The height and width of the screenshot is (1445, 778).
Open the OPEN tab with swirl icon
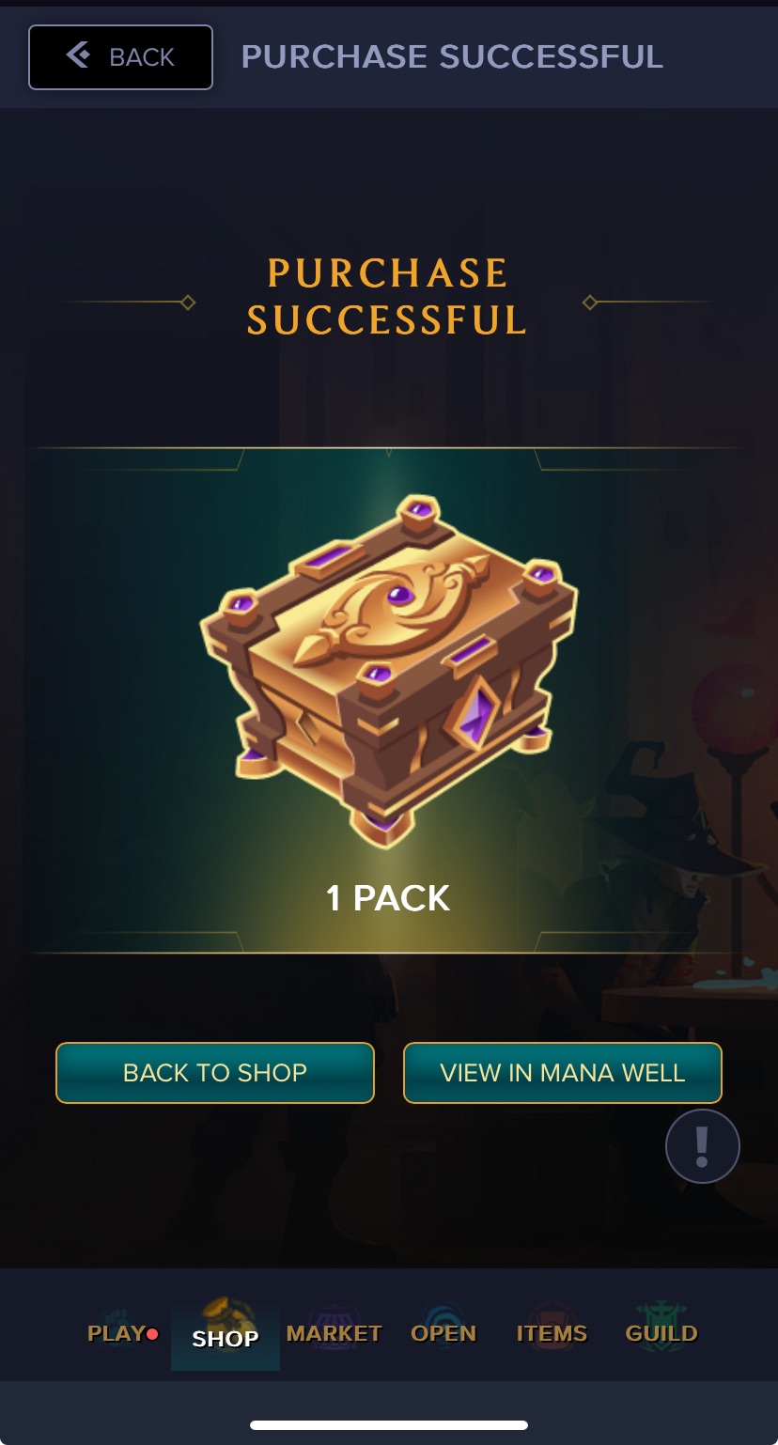pyautogui.click(x=443, y=1333)
